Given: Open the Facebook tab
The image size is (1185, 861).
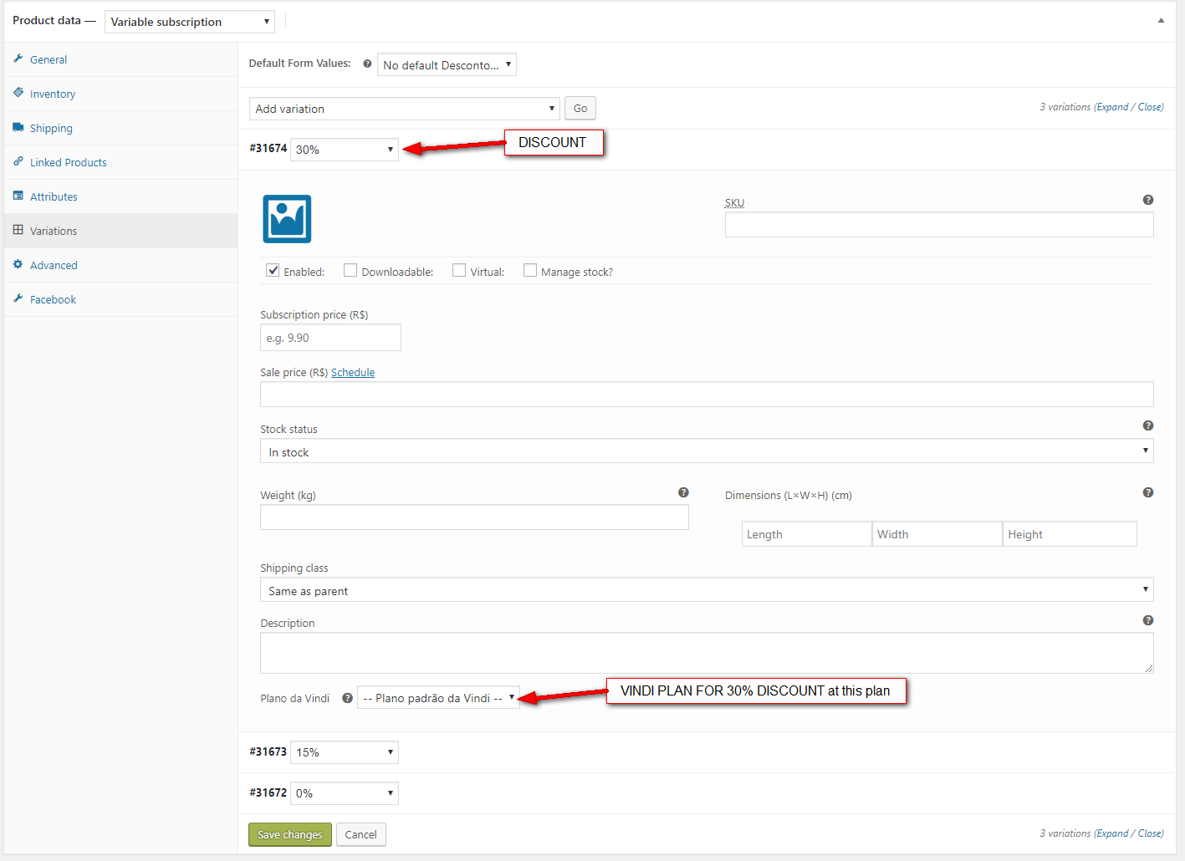Looking at the screenshot, I should coord(120,299).
